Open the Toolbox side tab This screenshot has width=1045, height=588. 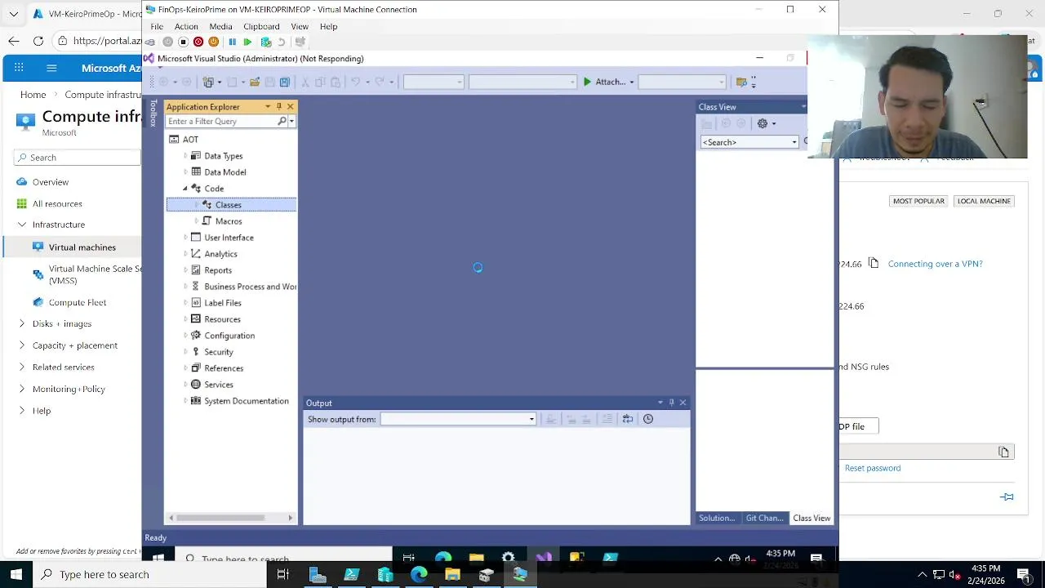click(153, 113)
